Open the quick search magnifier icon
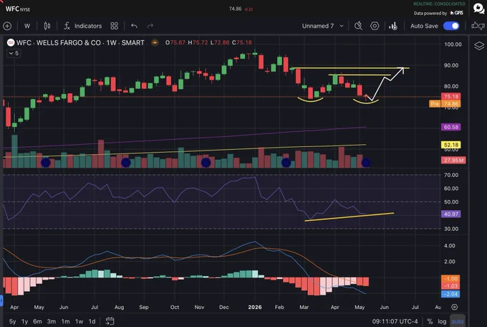This screenshot has height=327, width=487. [x=358, y=26]
